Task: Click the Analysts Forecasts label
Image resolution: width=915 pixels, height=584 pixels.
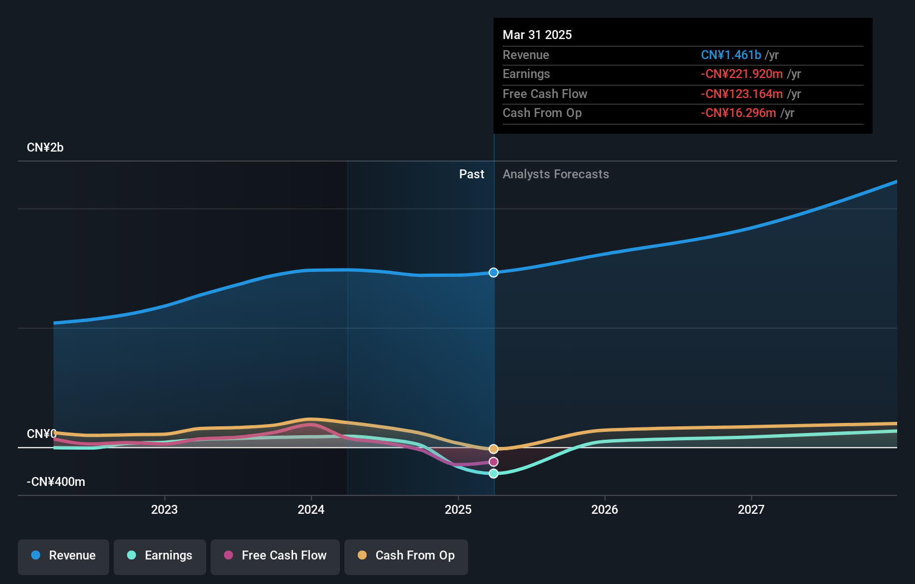Action: click(x=556, y=174)
